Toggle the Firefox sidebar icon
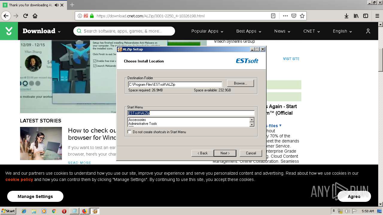Screen dimensions: 383x215 click(366, 16)
